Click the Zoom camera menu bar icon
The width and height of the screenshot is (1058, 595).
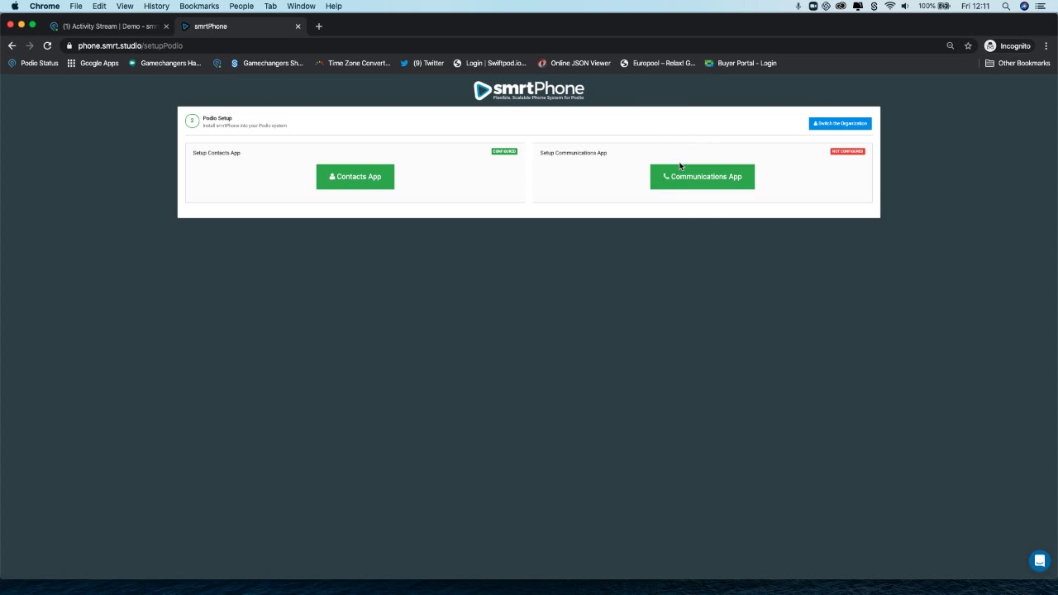pos(813,6)
